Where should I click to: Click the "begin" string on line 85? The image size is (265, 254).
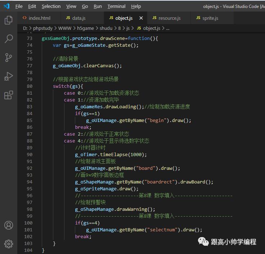[x=157, y=120]
